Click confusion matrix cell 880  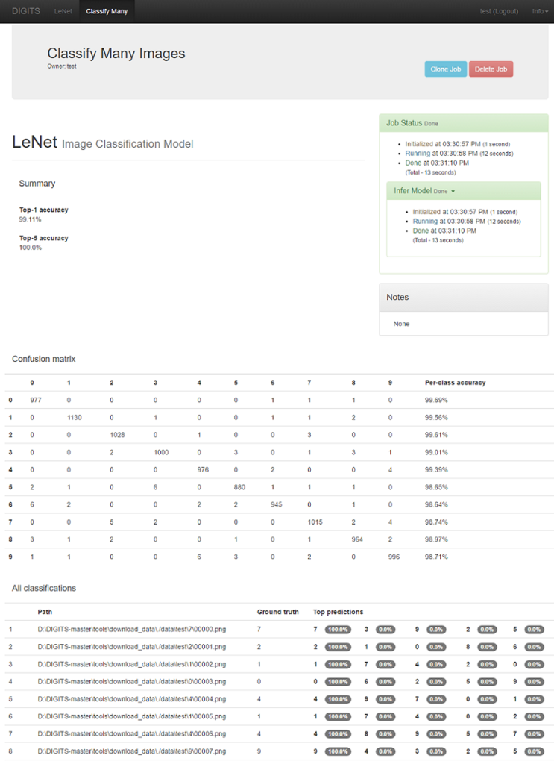(239, 486)
